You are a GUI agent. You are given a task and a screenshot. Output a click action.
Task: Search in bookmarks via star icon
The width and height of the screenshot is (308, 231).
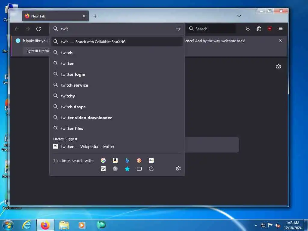(127, 169)
